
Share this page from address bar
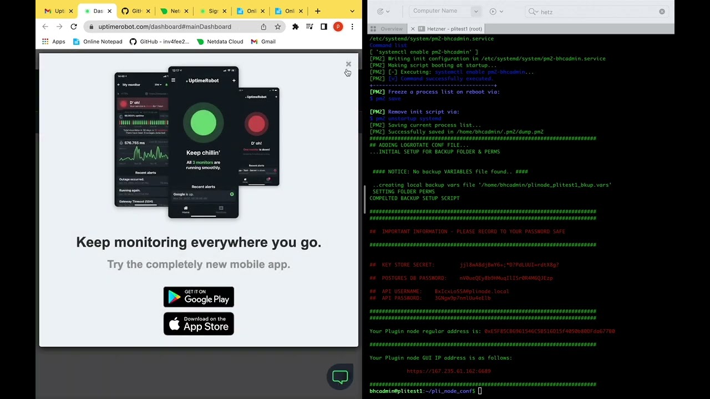point(263,27)
